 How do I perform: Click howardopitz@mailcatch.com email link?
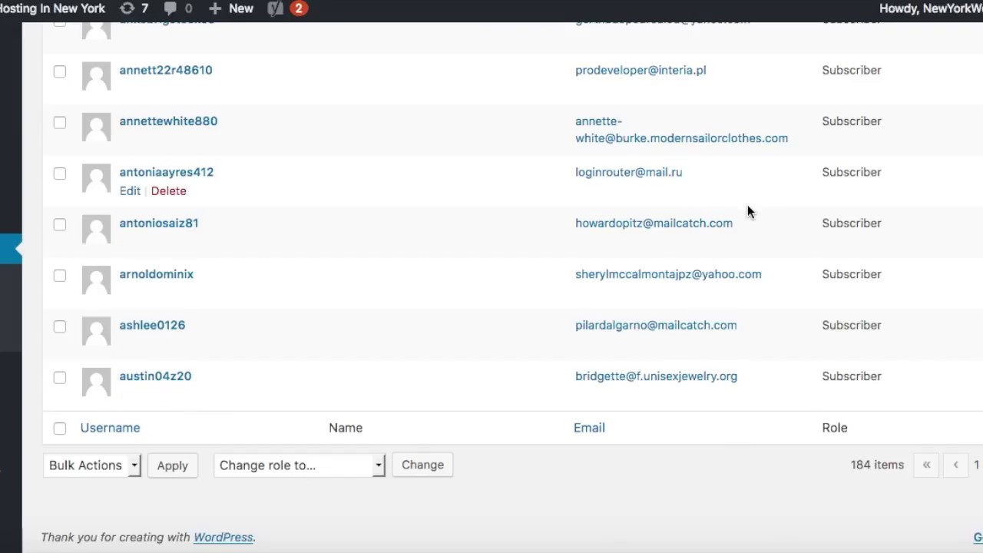click(x=654, y=223)
